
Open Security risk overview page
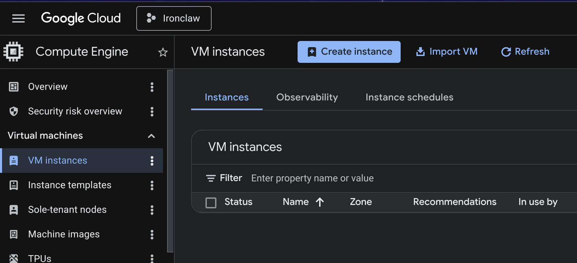coord(75,111)
